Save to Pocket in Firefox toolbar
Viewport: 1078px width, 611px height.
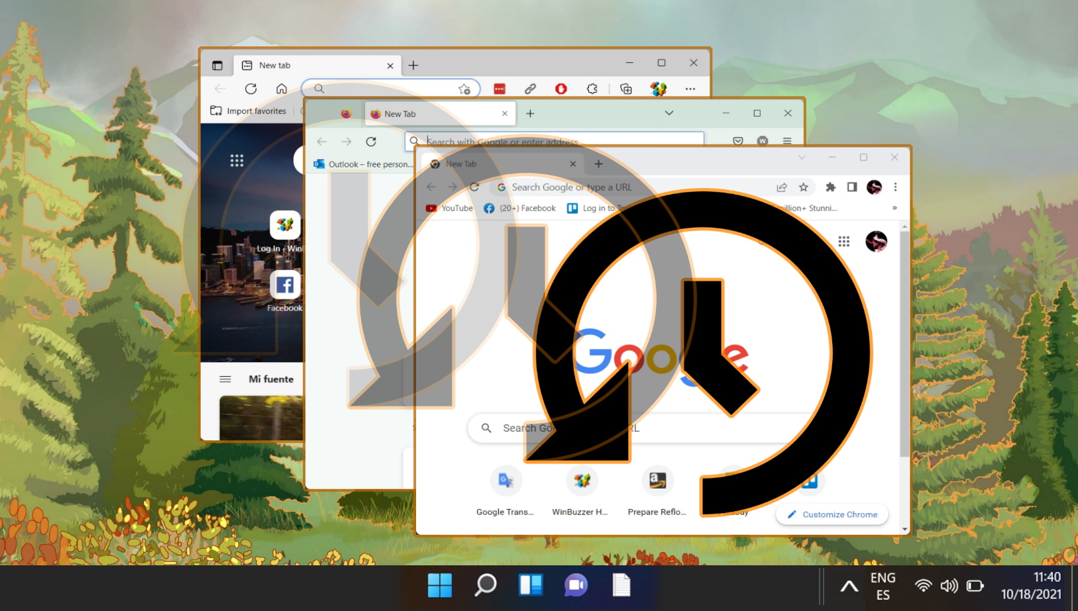pos(738,141)
